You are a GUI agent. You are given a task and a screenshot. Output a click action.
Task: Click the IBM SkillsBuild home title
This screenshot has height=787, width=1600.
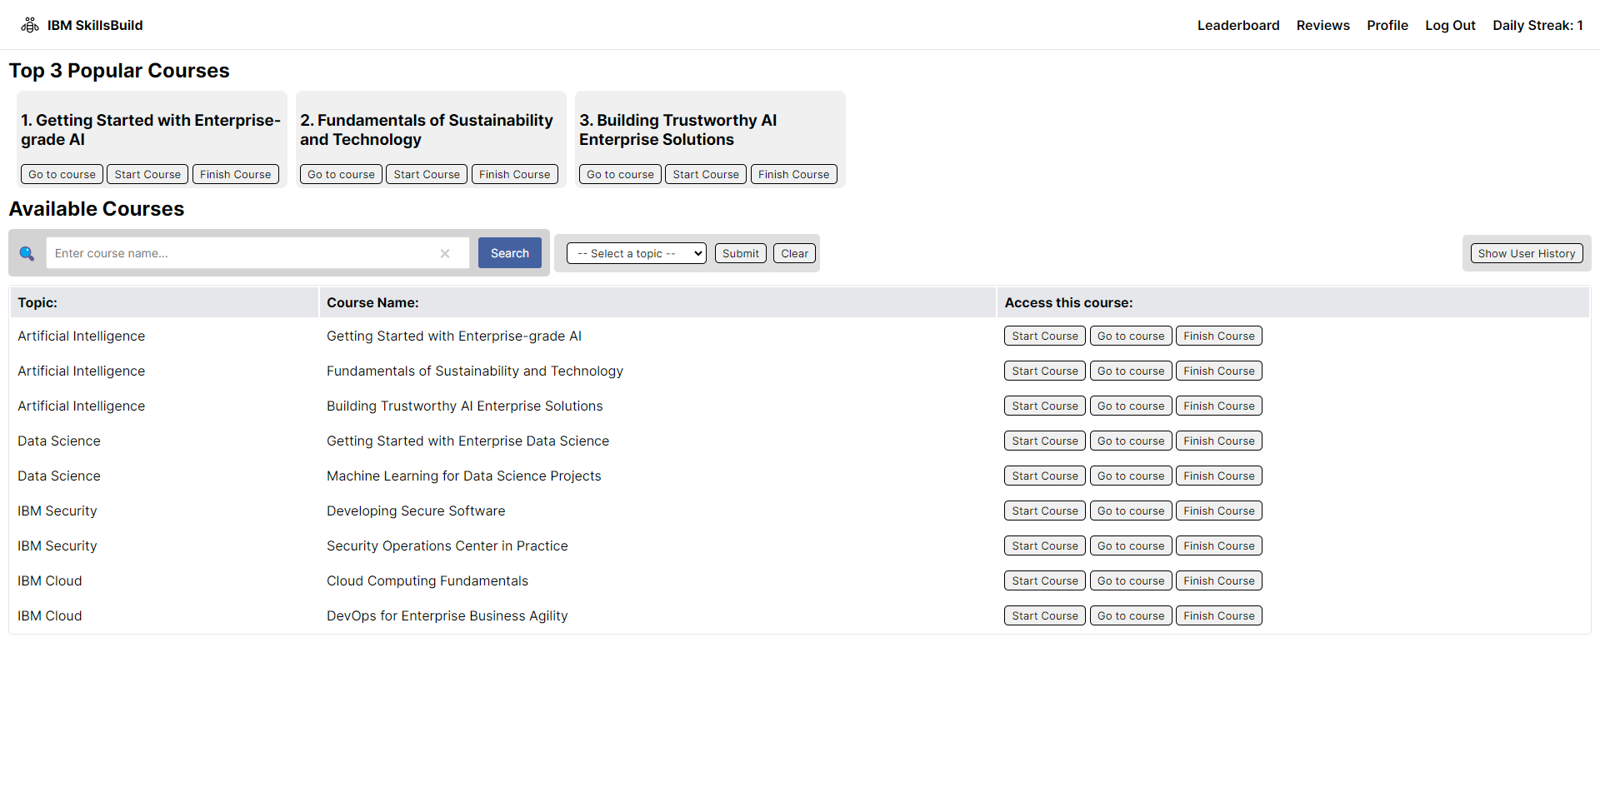95,25
